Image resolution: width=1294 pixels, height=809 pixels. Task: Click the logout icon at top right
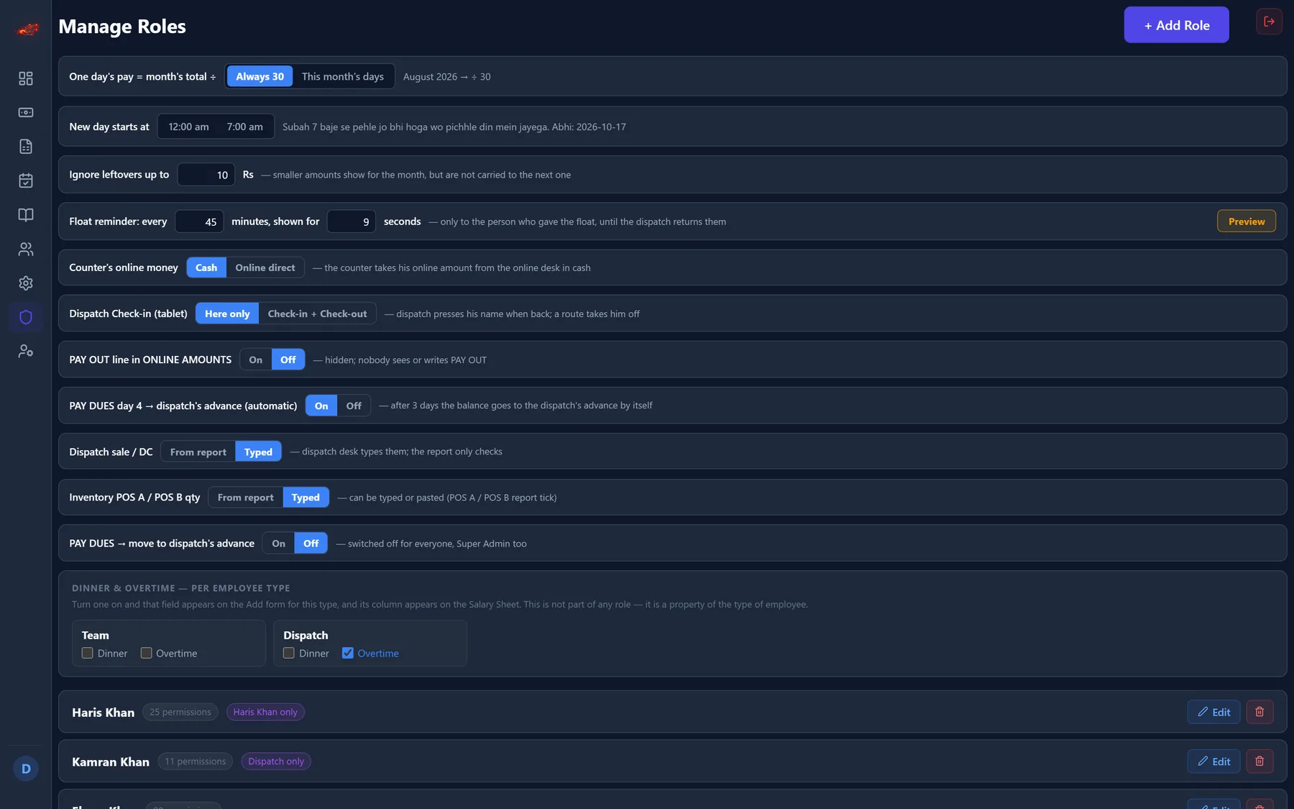pos(1269,22)
